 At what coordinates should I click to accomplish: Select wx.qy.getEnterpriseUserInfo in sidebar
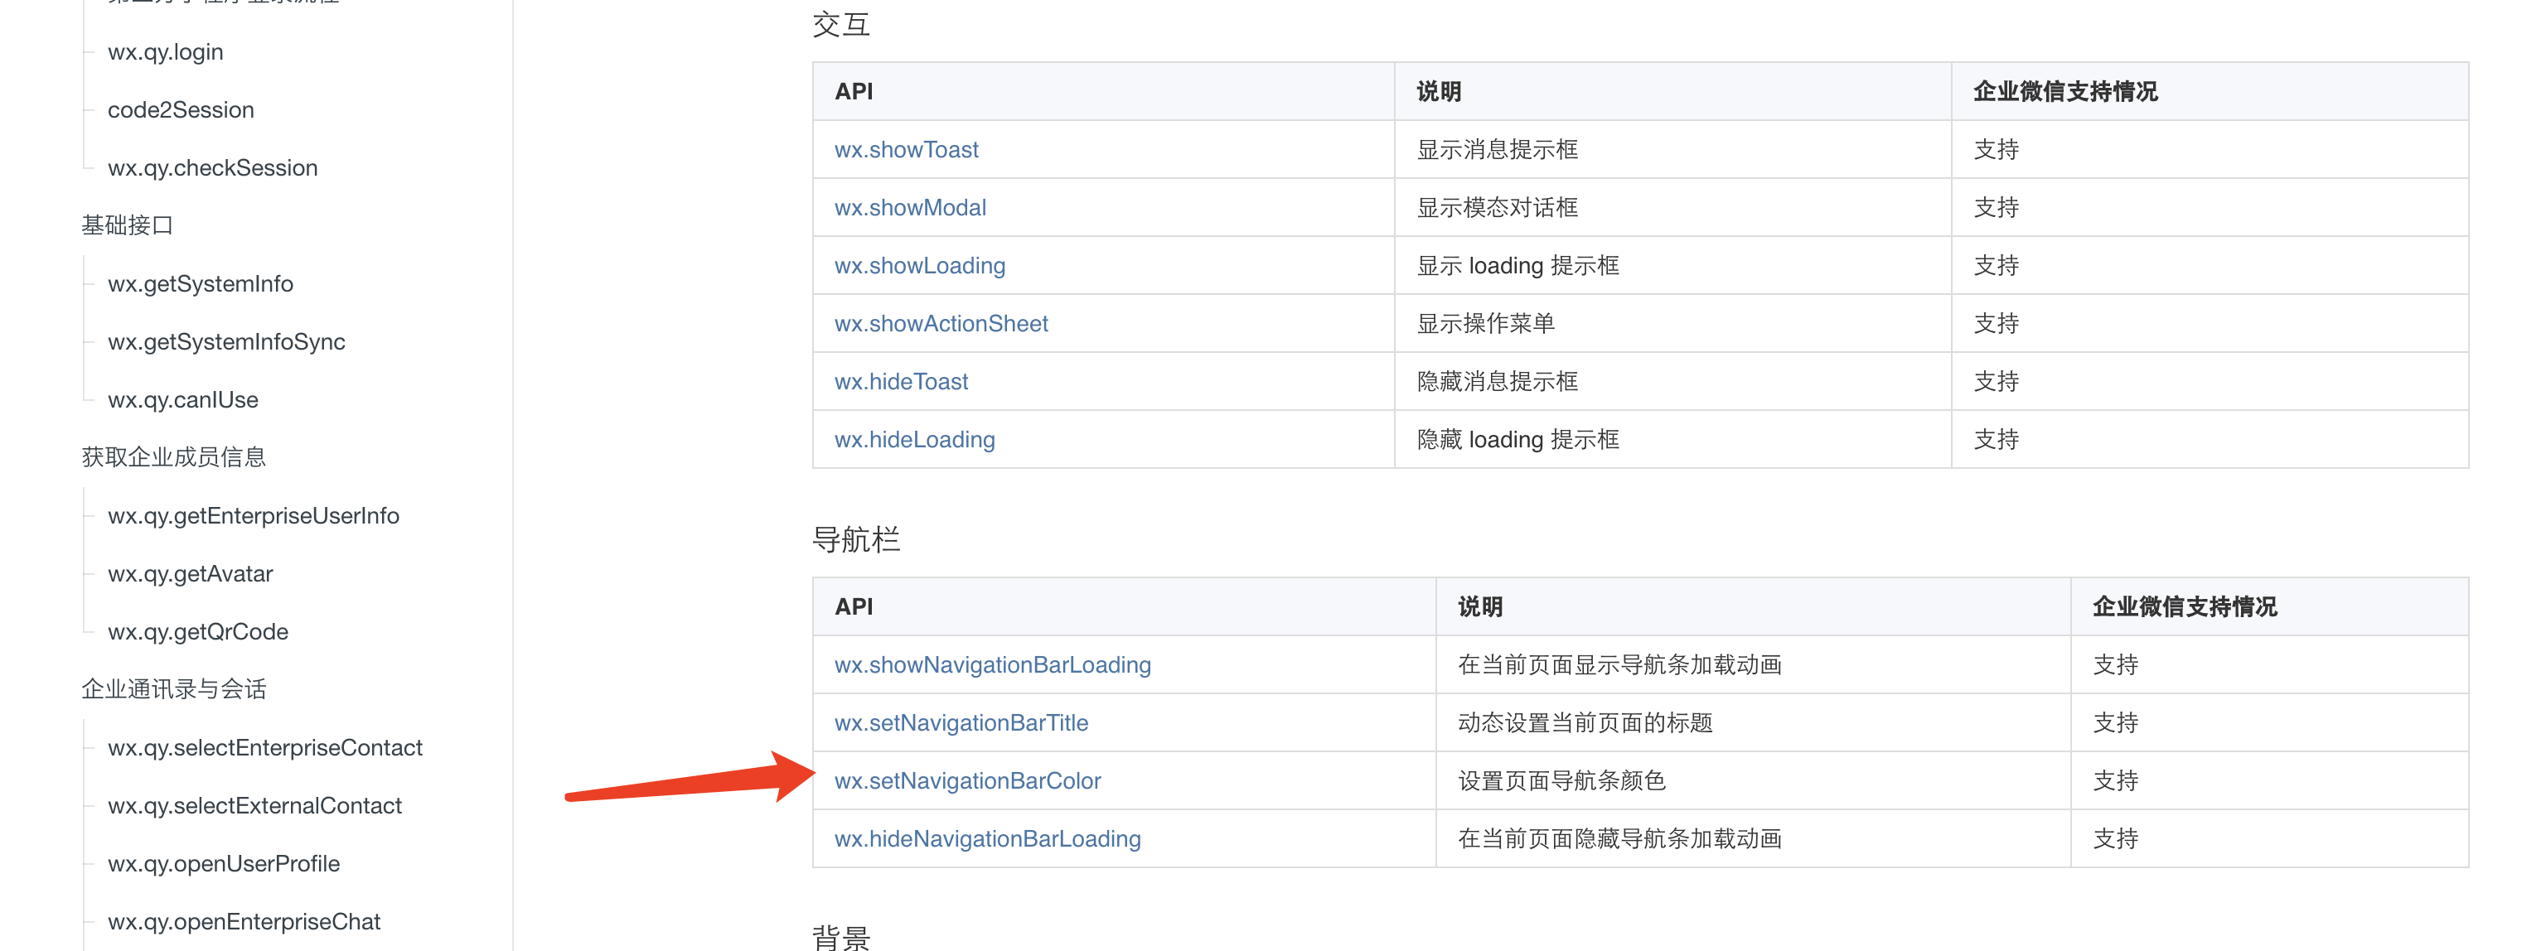tap(253, 515)
